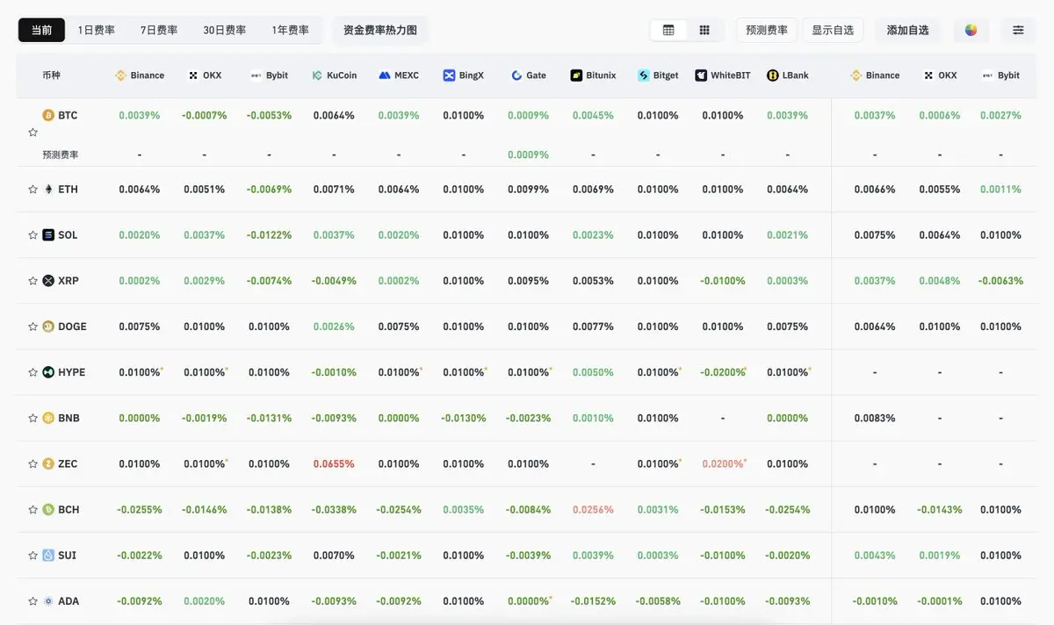
Task: Click the WhiteBIT exchange logo
Action: coord(701,75)
